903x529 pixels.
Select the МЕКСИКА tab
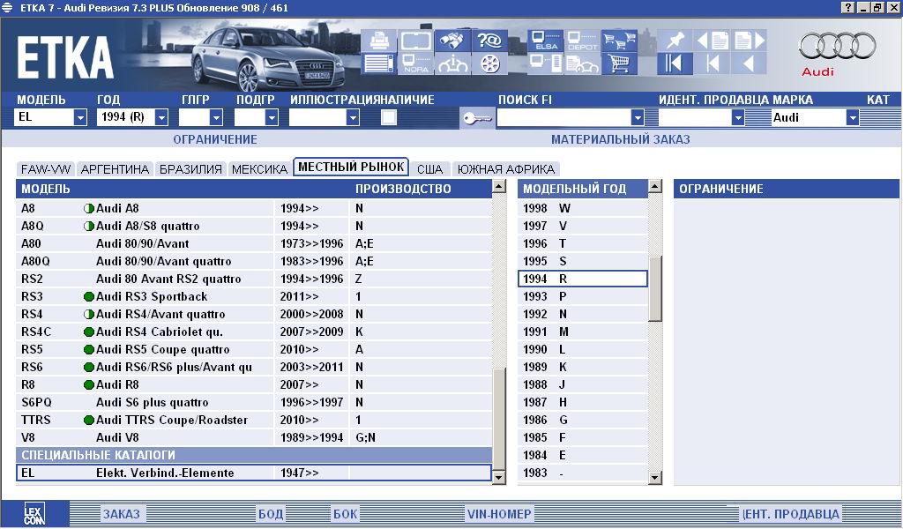[x=260, y=169]
